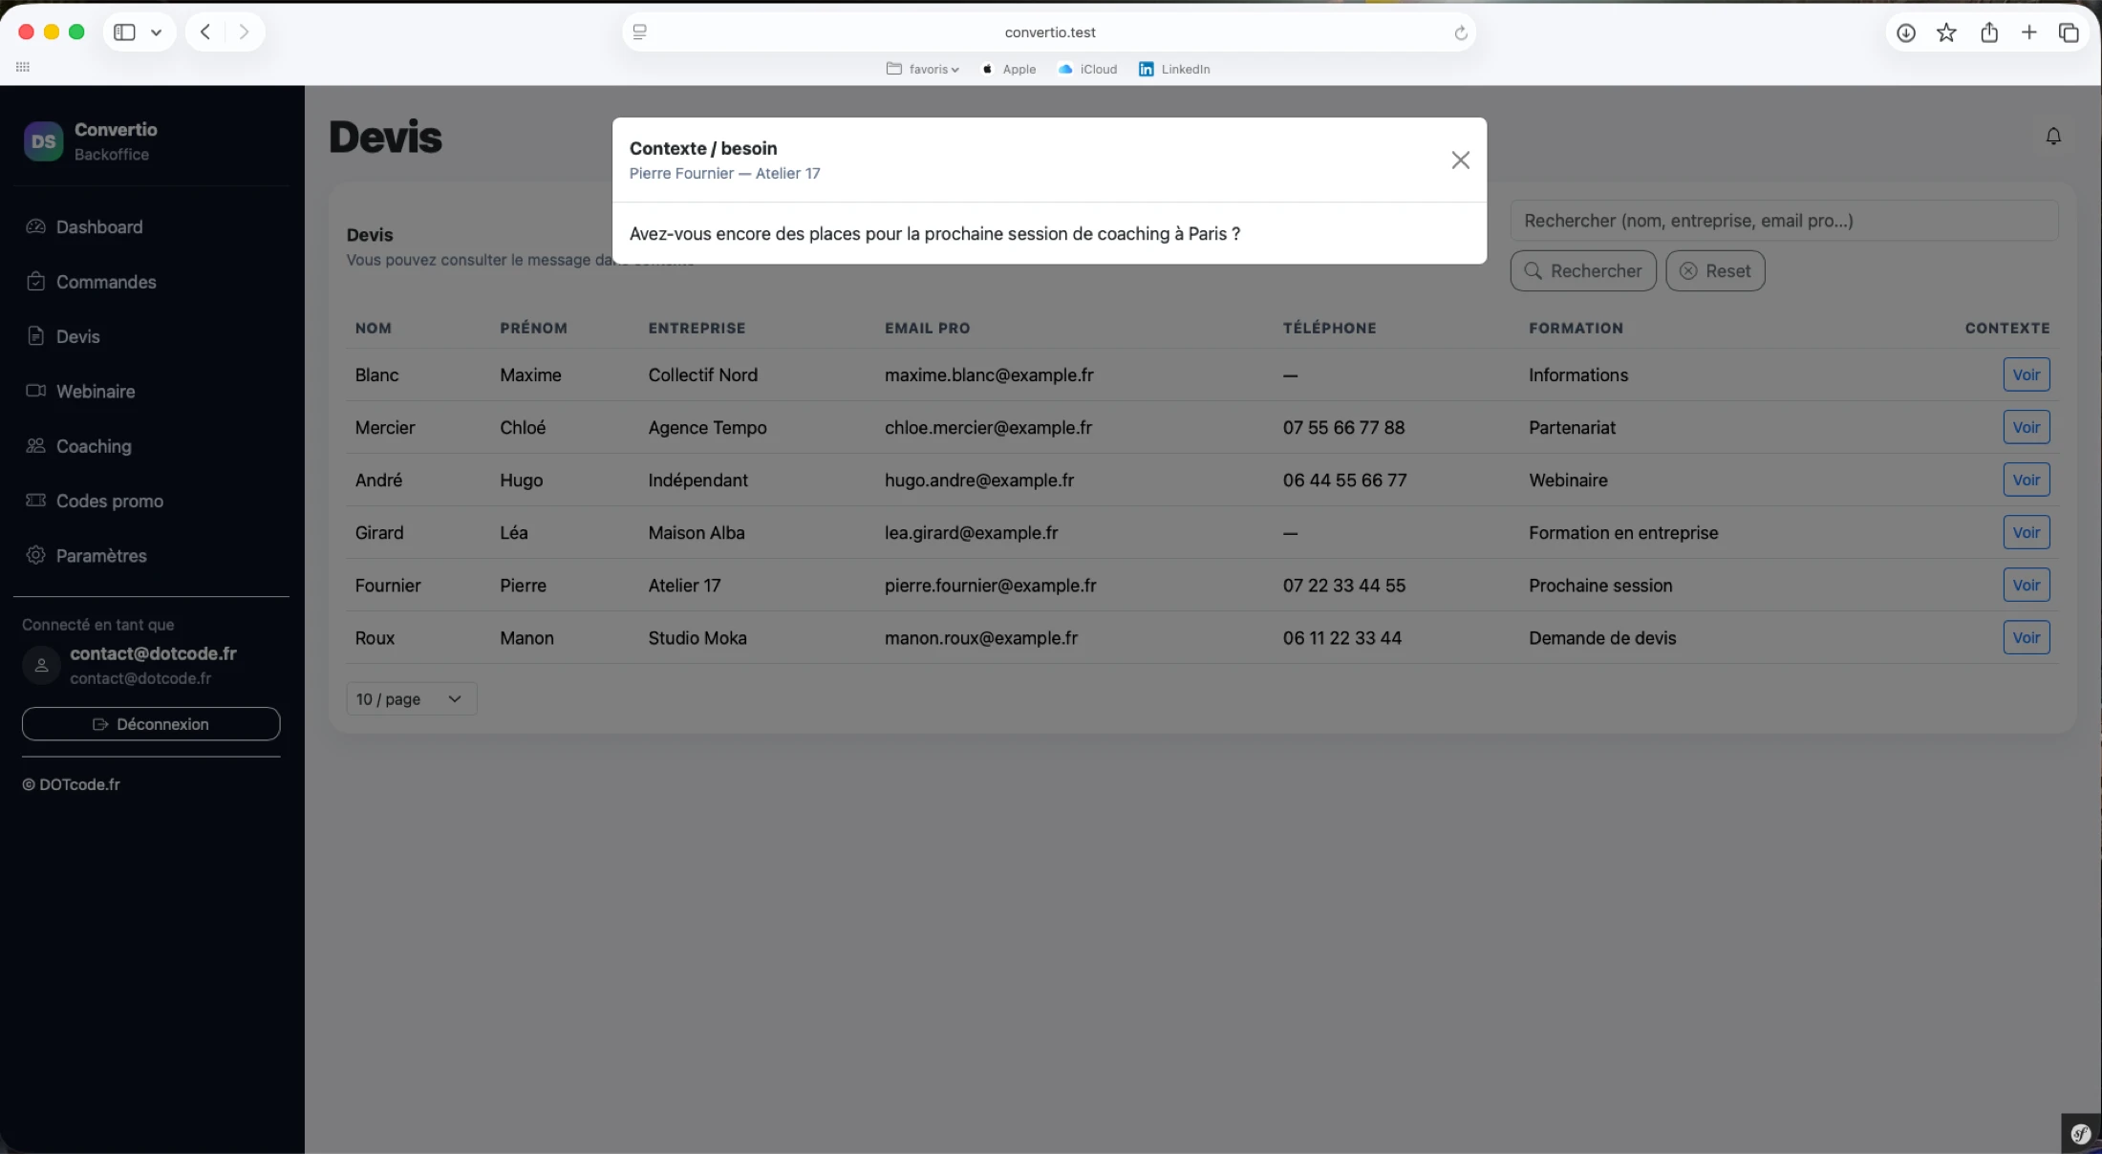2102x1154 pixels.
Task: Expand the favoris bookmarks folder
Action: click(x=923, y=69)
